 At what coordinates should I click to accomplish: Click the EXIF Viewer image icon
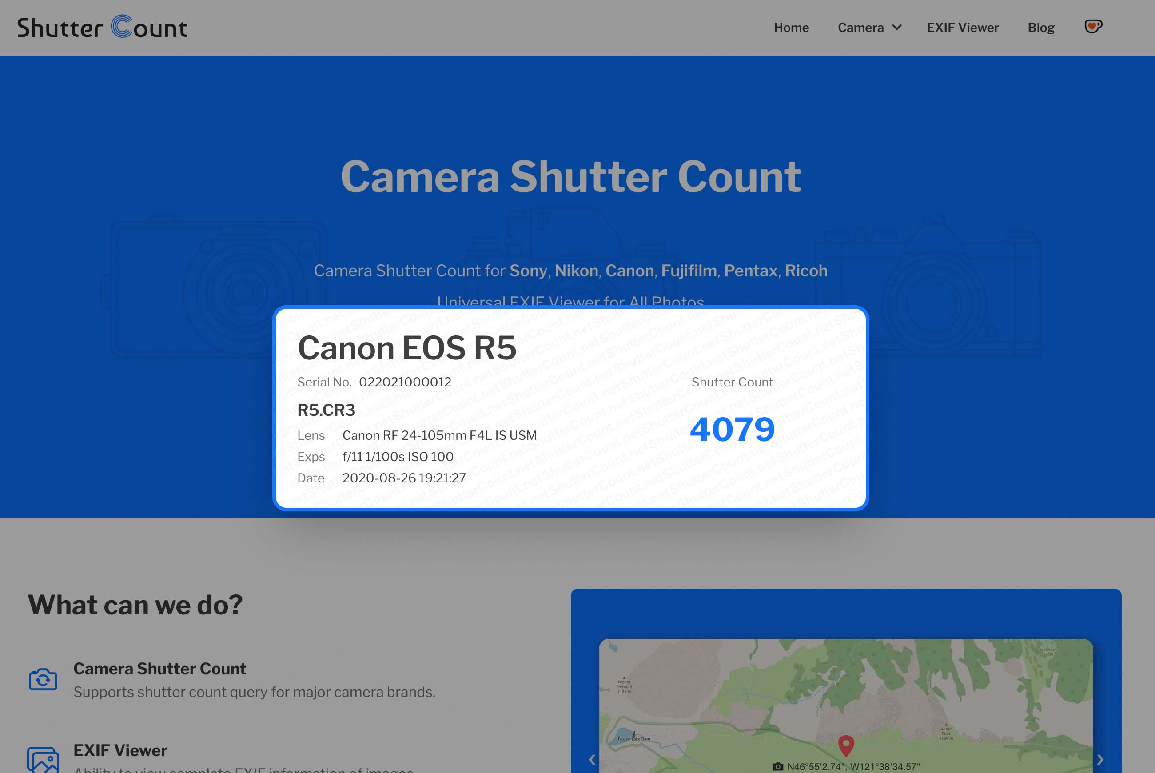pos(43,760)
